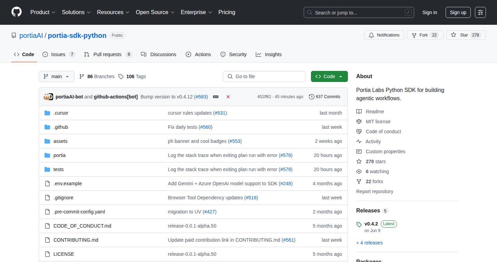
Task: Open the .github folder
Action: pyautogui.click(x=61, y=127)
